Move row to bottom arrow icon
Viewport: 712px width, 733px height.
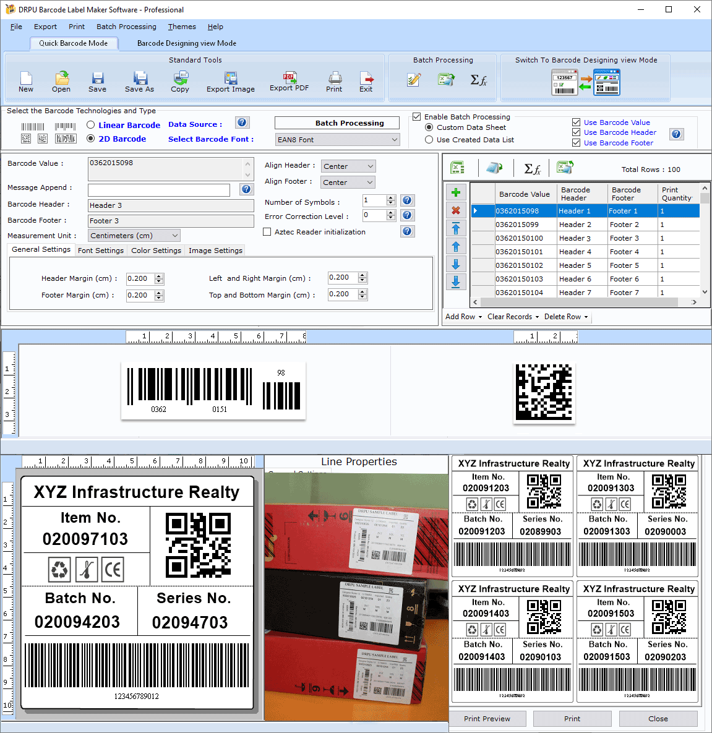(456, 281)
